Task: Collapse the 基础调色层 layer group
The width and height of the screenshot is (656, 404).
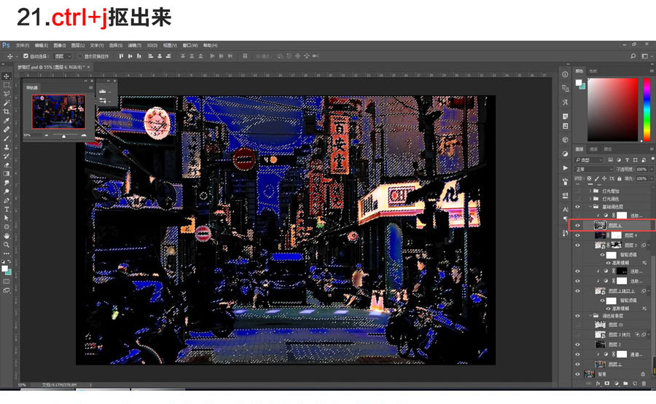Action: (x=590, y=207)
